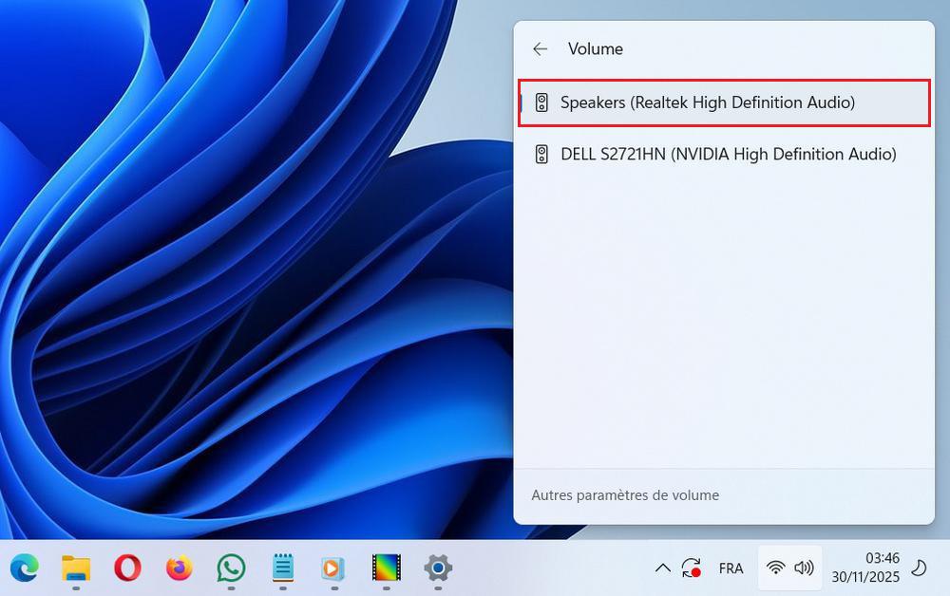The image size is (950, 596).
Task: Open WhatsApp from the taskbar
Action: [x=229, y=569]
